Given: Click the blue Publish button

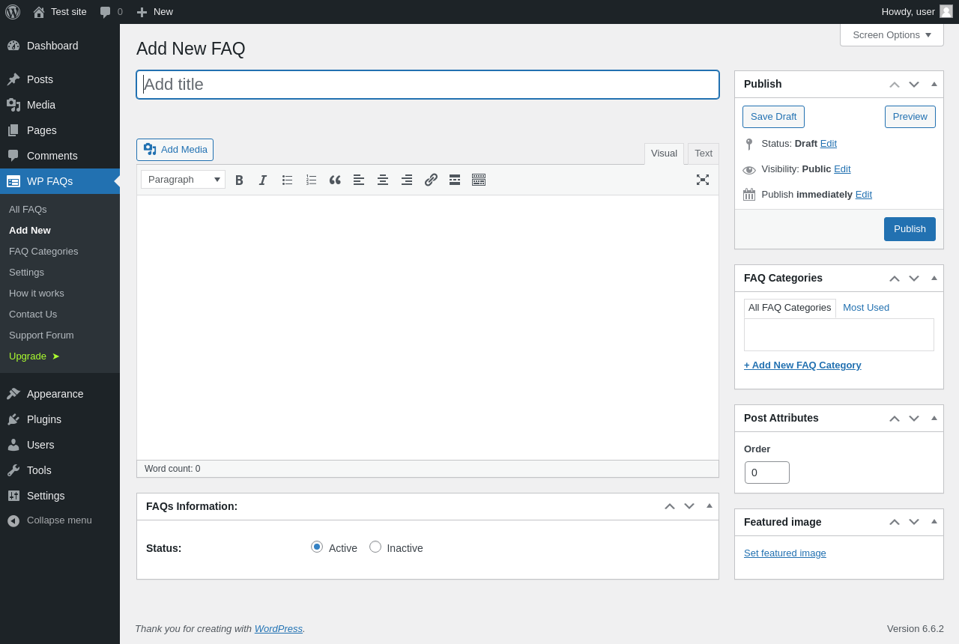Looking at the screenshot, I should 910,229.
